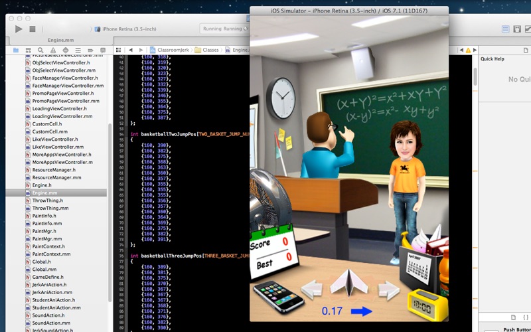The width and height of the screenshot is (531, 332).
Task: Tap the iPhone on the simulator desk
Action: (279, 296)
